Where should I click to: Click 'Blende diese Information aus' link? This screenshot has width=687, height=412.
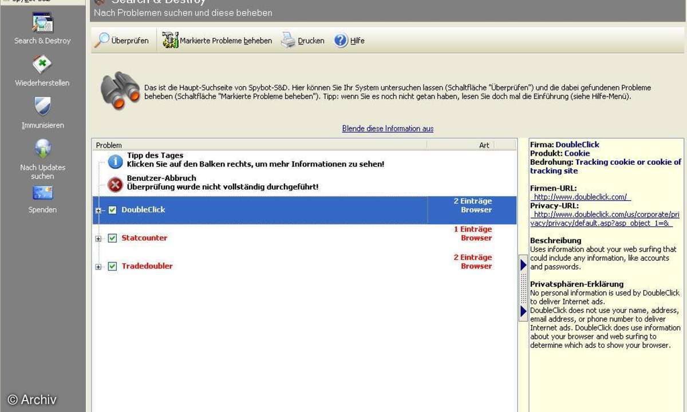(x=388, y=129)
